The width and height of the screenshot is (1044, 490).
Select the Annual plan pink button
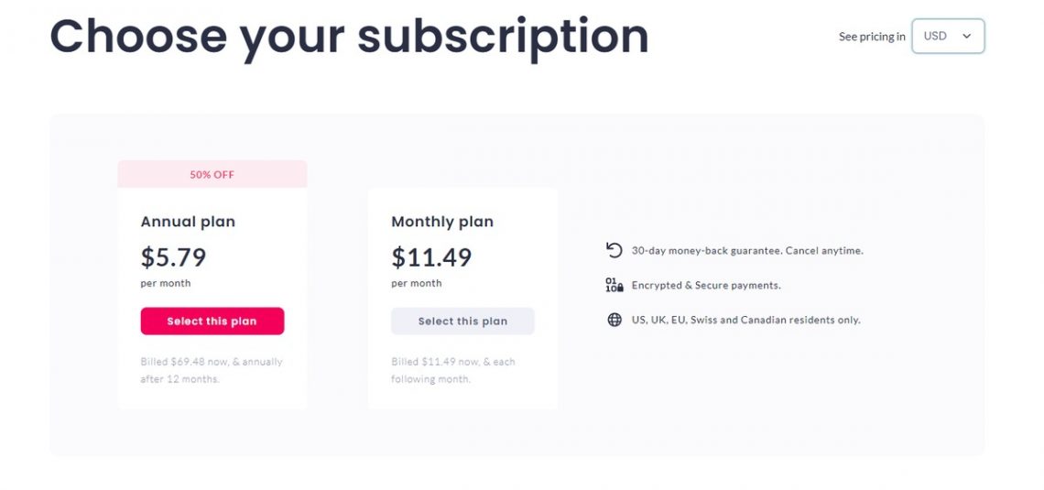click(x=212, y=321)
